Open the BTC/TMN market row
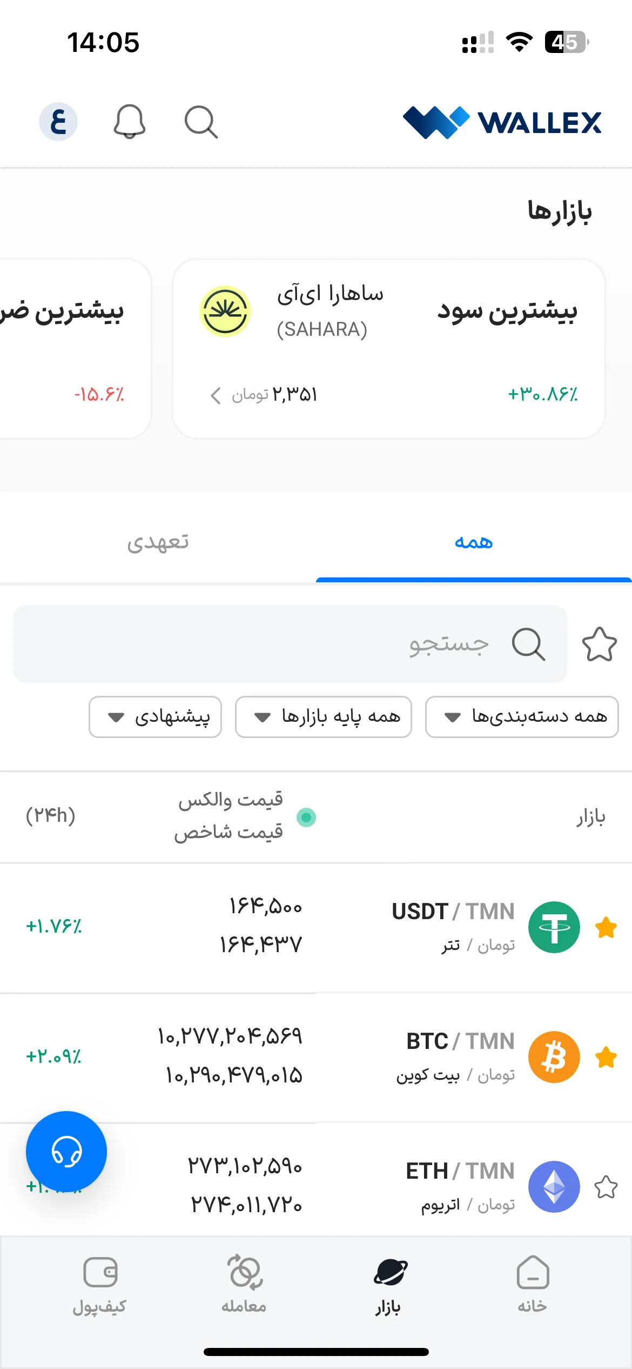This screenshot has width=632, height=1369. pos(316,1057)
